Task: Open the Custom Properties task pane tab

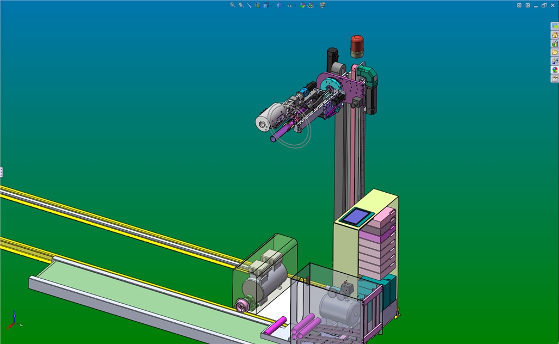Action: point(555,78)
